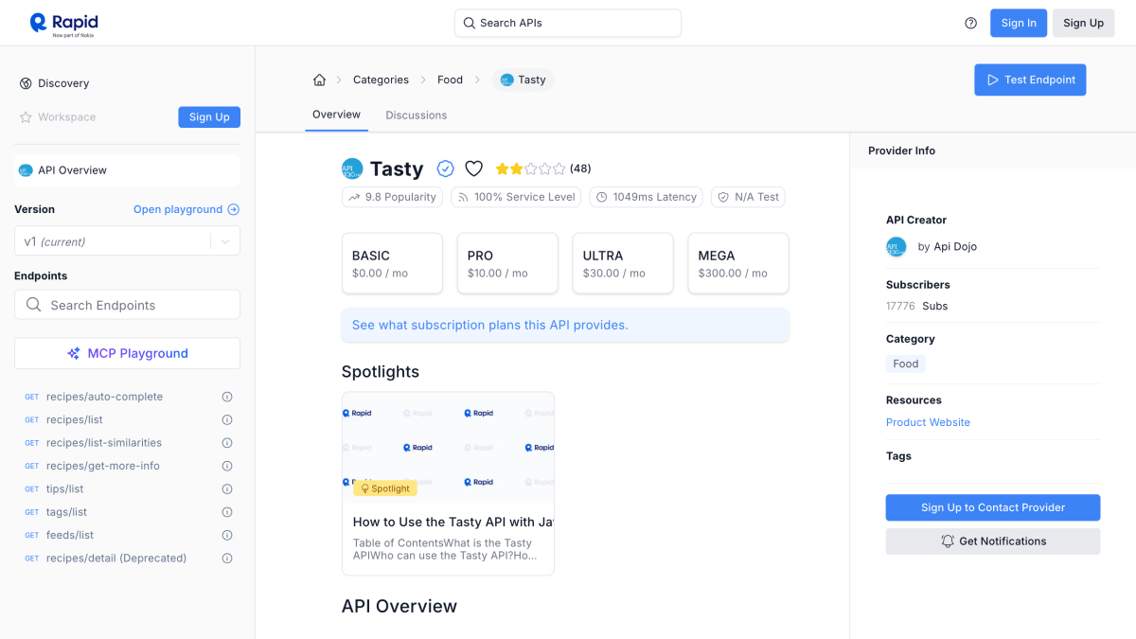Click the 9.8 Popularity badge

pos(393,197)
